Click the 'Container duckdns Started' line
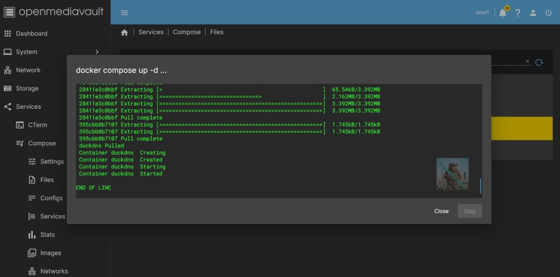560x277 pixels. [121, 174]
